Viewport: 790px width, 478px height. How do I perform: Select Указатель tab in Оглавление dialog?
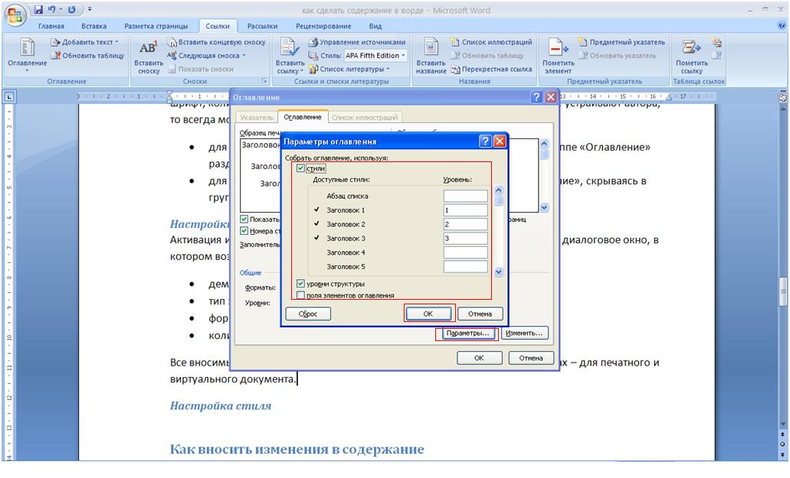tap(257, 118)
